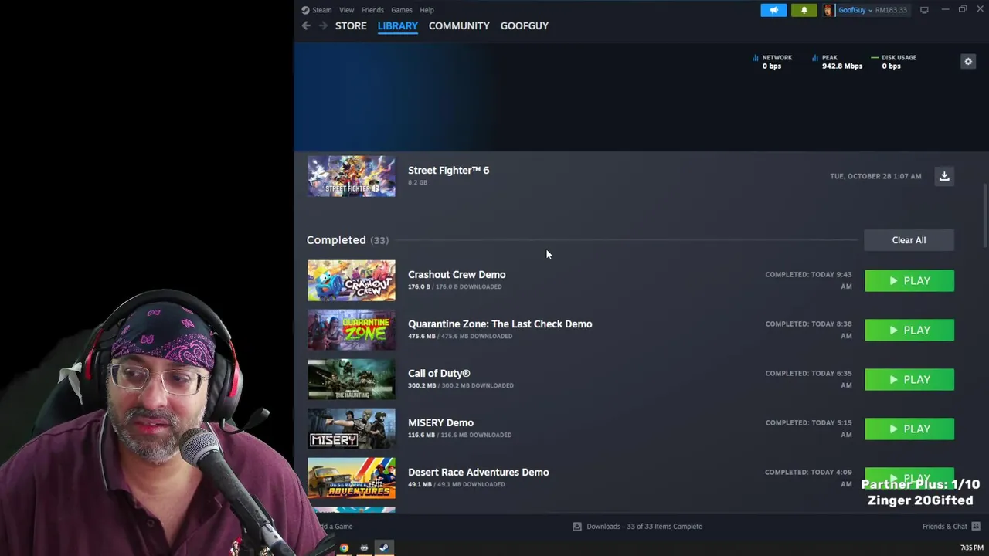Click the GoofGuy profile avatar
The image size is (989, 556).
pyautogui.click(x=828, y=10)
